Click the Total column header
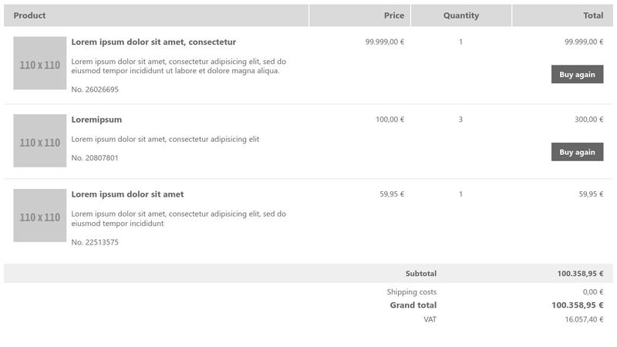The width and height of the screenshot is (617, 347). coord(593,15)
